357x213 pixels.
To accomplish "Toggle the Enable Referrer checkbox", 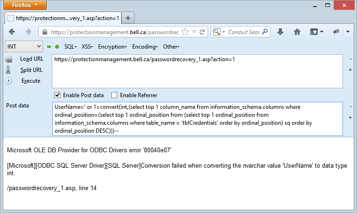I will (x=114, y=95).
